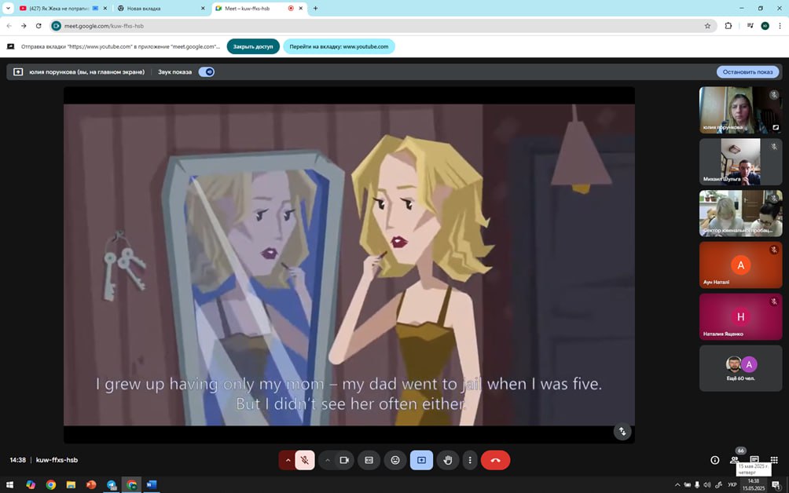The height and width of the screenshot is (493, 789).
Task: Click presentation icon beside юлия порункова label
Action: coord(18,72)
